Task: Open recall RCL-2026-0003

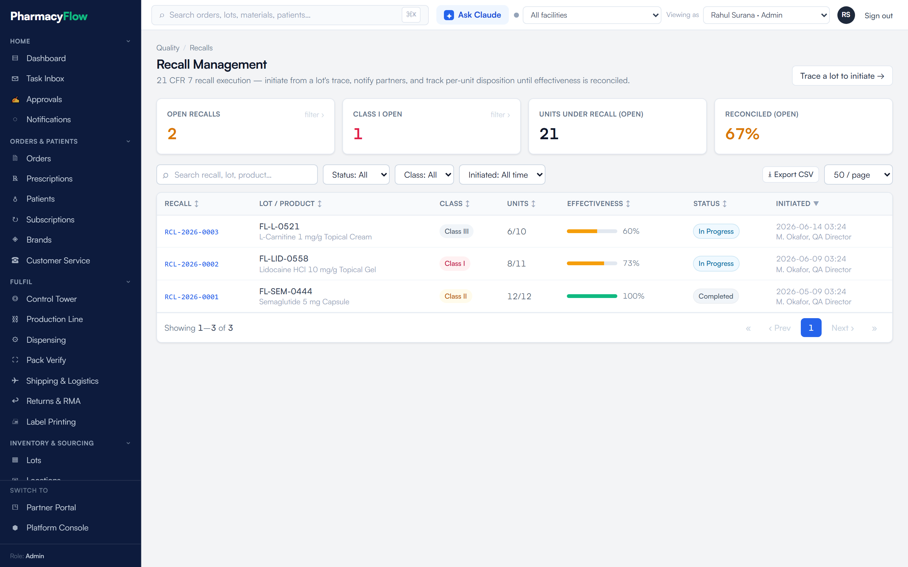Action: tap(191, 232)
